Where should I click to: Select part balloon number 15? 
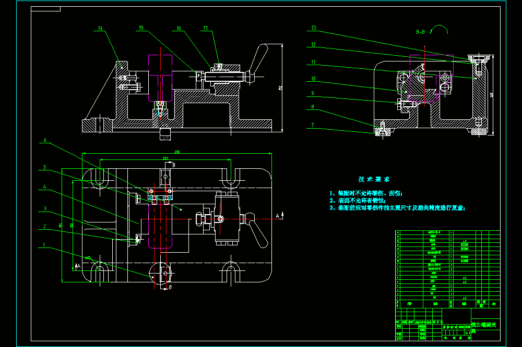tap(141, 28)
